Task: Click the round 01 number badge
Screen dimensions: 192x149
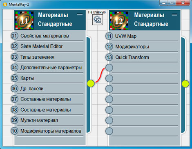Action: [14, 36]
